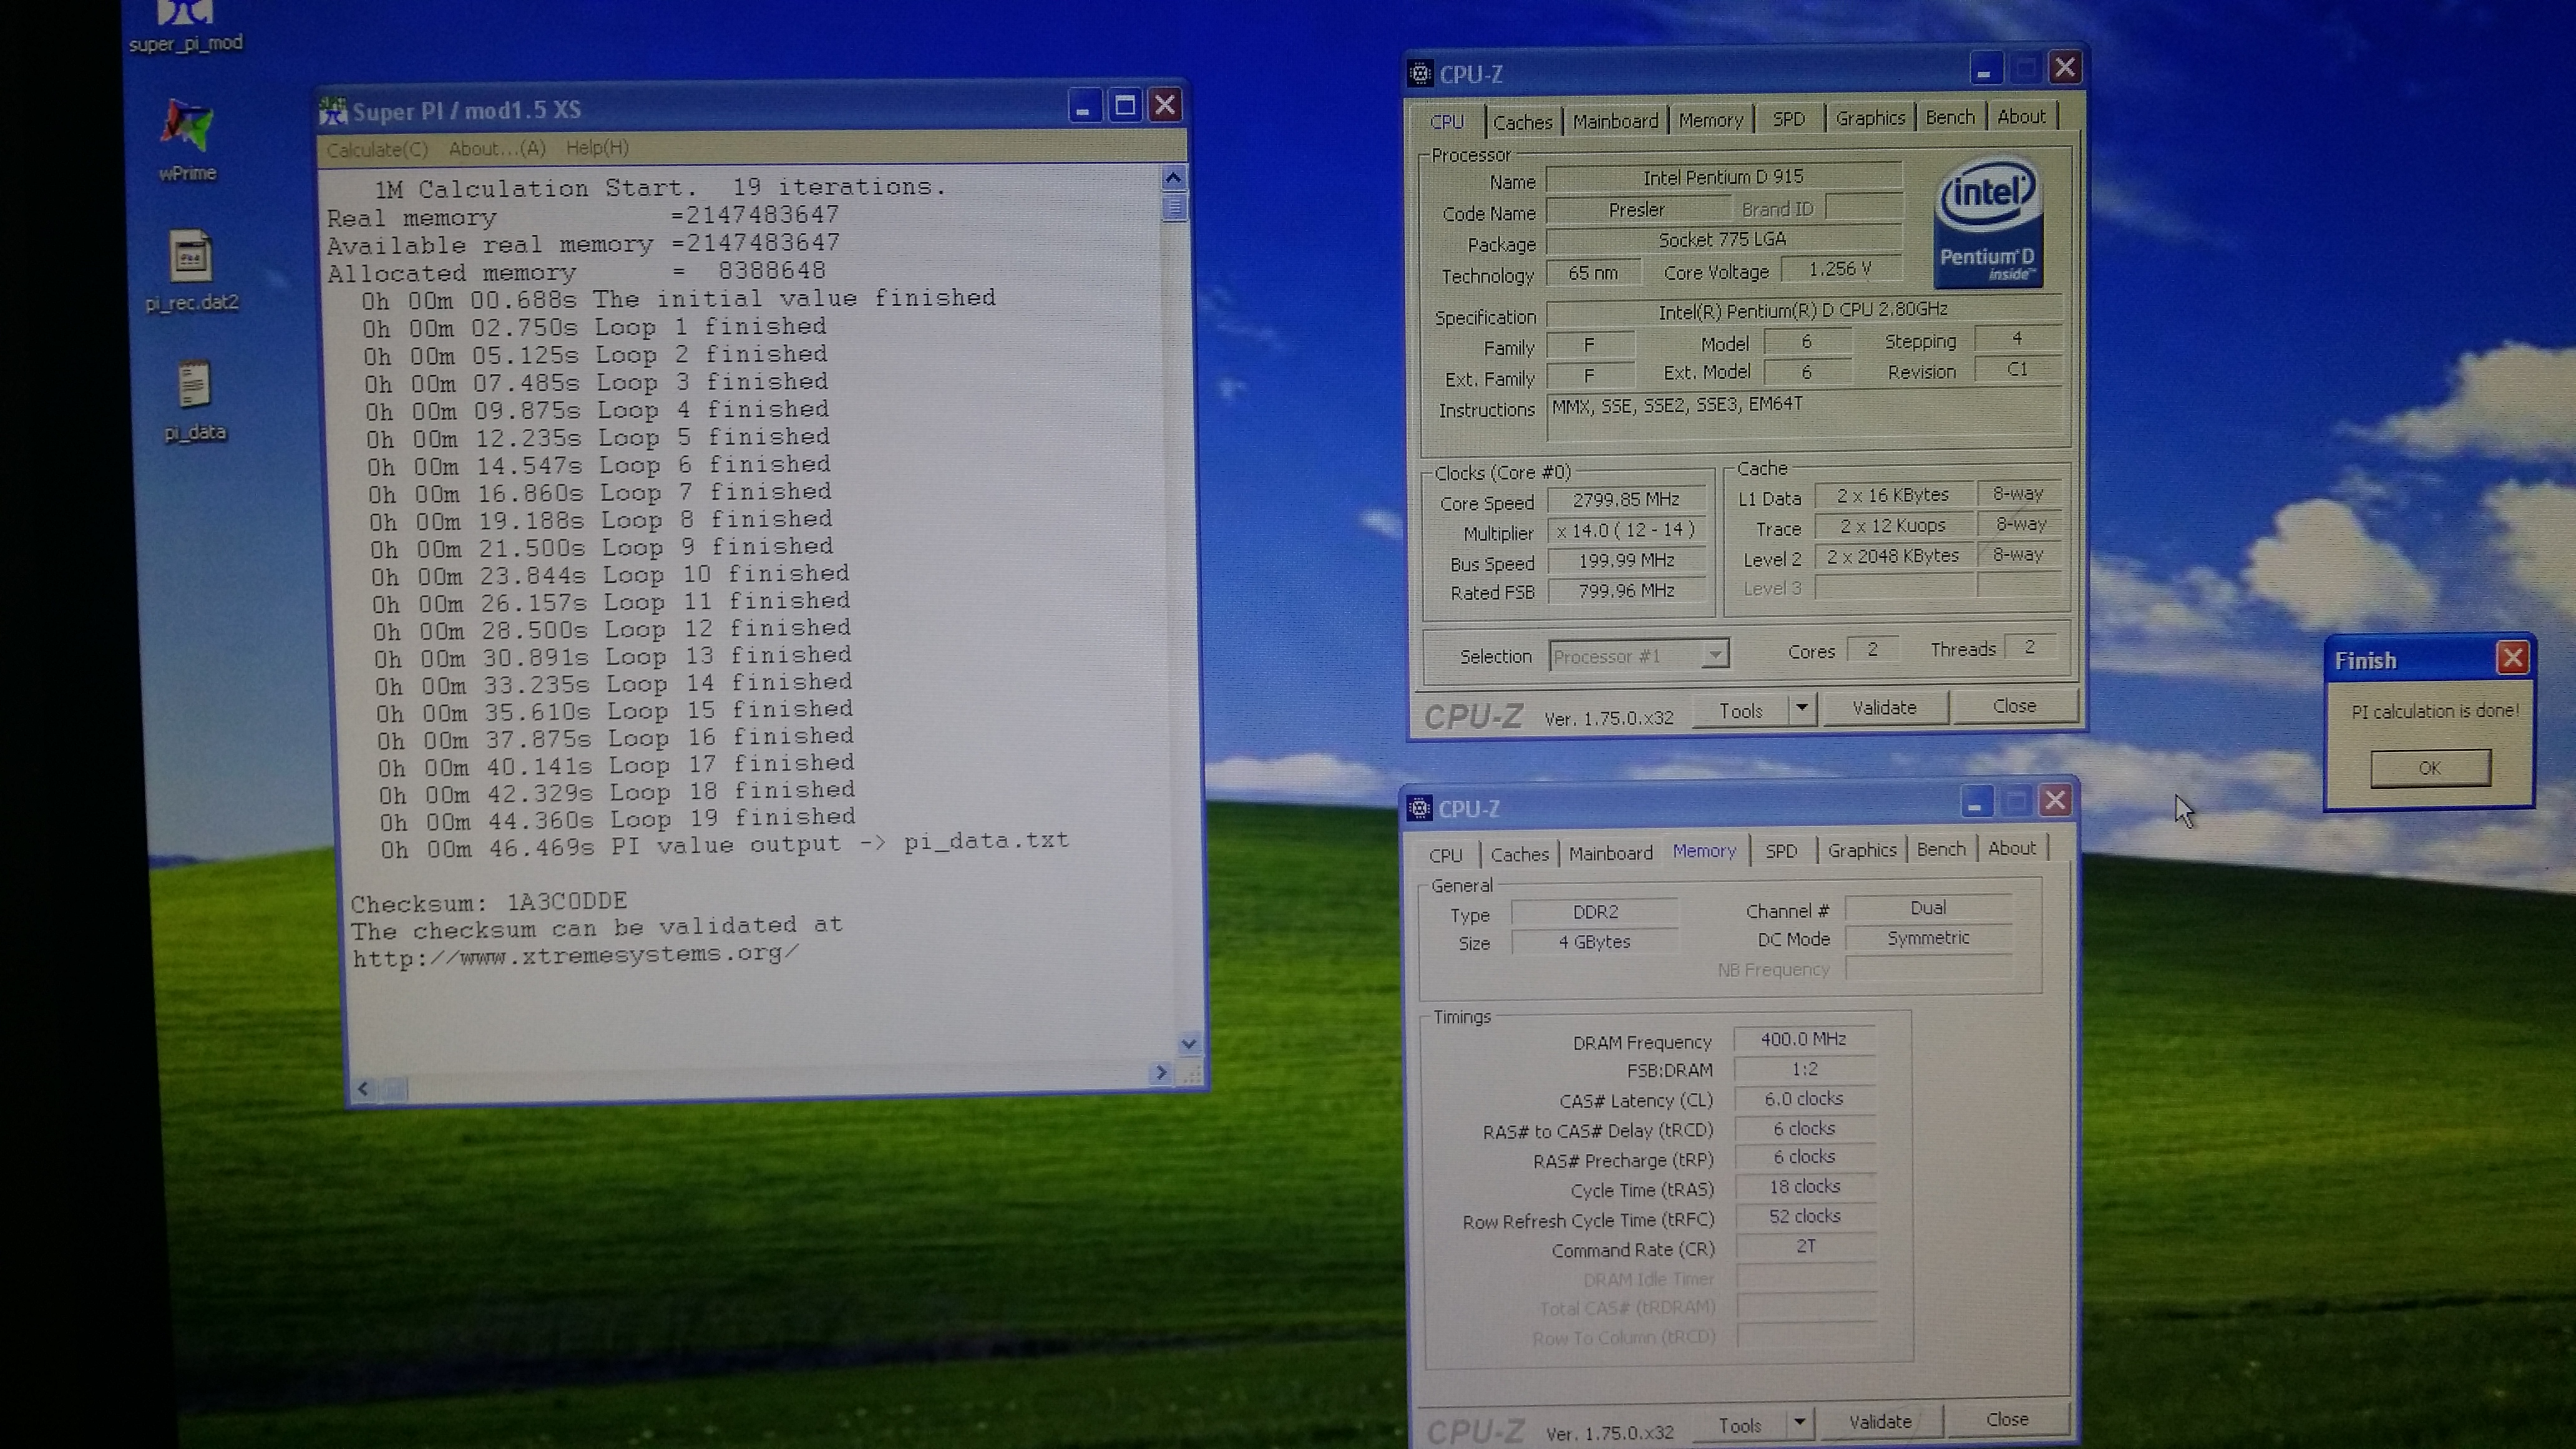
Task: Click Close button in upper CPU-Z
Action: tap(2014, 706)
